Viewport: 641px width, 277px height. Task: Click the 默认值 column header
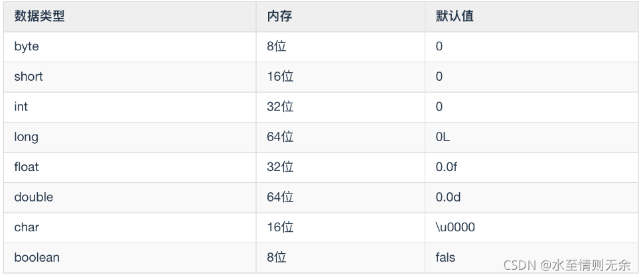pos(454,17)
